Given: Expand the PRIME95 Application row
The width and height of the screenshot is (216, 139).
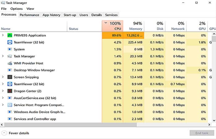Looking at the screenshot, I should [3, 35].
